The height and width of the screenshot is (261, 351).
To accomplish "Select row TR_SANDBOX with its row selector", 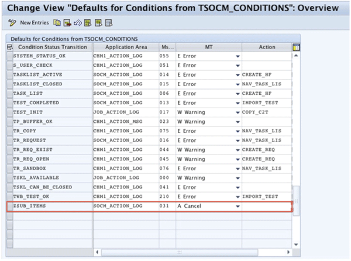I will click(9, 169).
